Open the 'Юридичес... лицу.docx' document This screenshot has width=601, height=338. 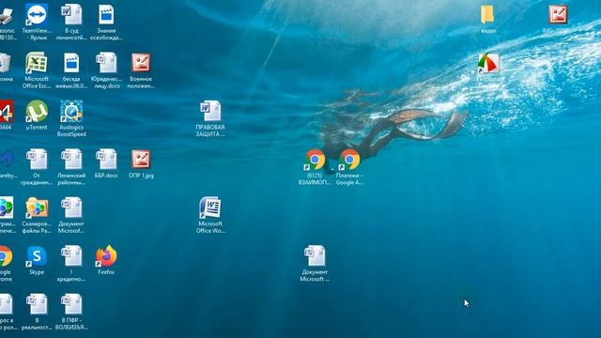(106, 63)
